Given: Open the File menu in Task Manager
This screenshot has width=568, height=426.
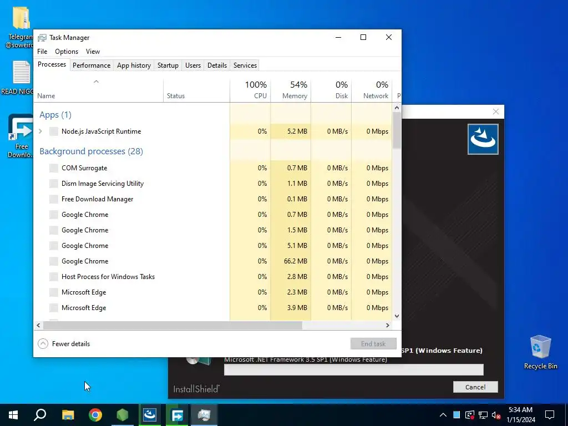Looking at the screenshot, I should click(42, 52).
